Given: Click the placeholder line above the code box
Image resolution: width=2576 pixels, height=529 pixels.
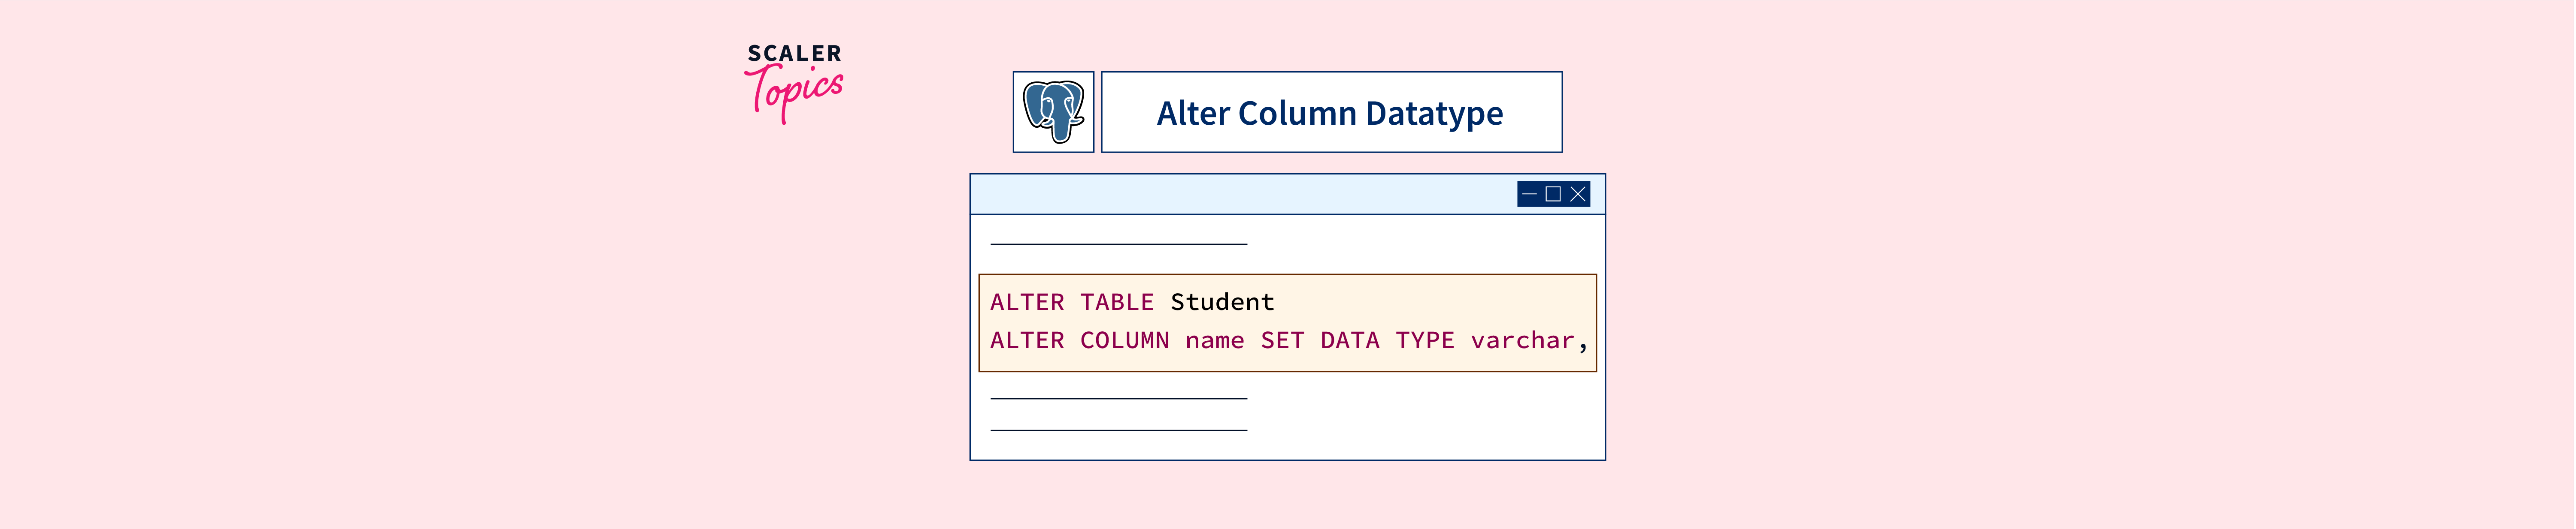Looking at the screenshot, I should [x=1118, y=243].
